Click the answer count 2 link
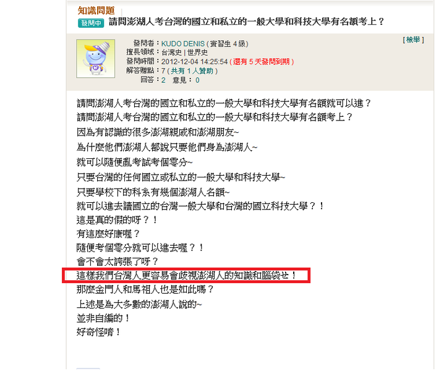The image size is (436, 371). (x=163, y=80)
